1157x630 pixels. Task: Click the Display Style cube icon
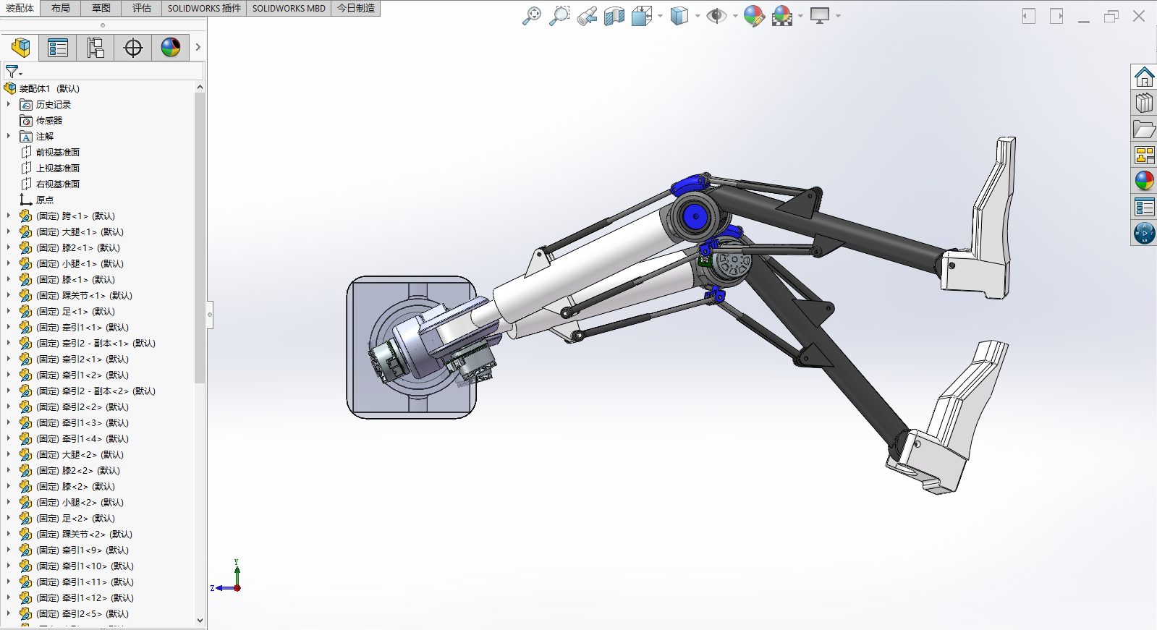tap(679, 16)
